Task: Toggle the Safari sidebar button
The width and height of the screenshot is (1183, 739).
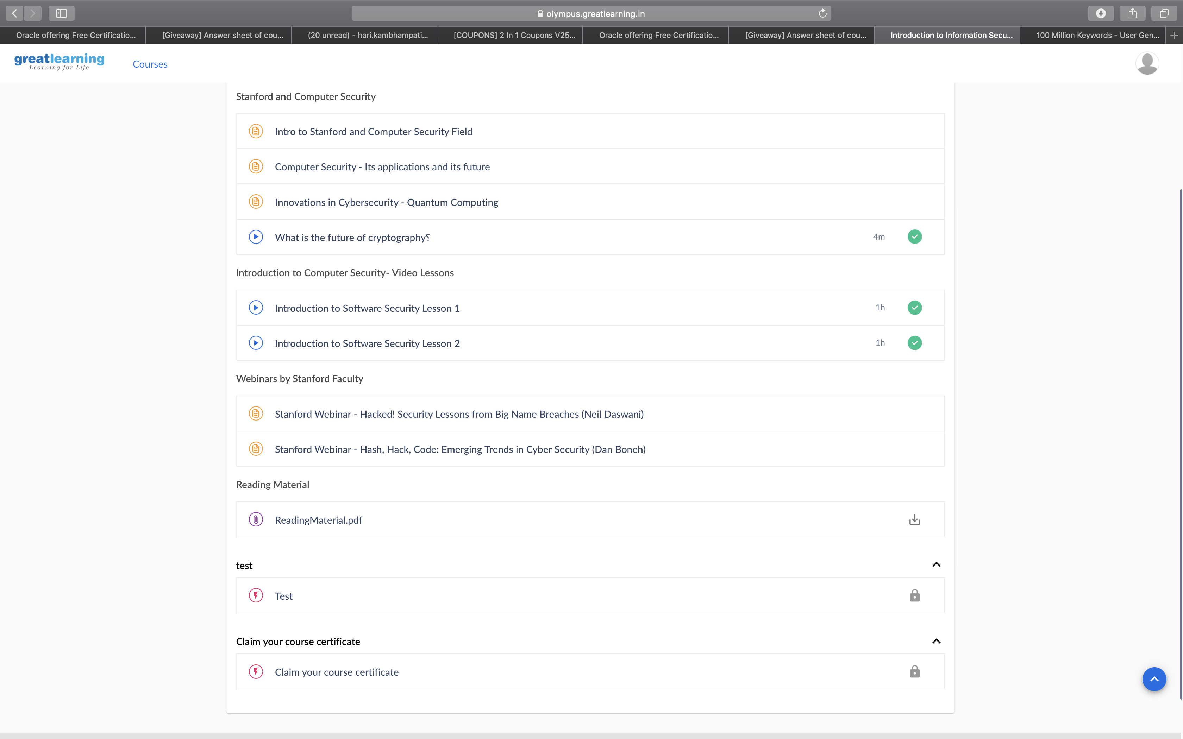Action: click(62, 14)
